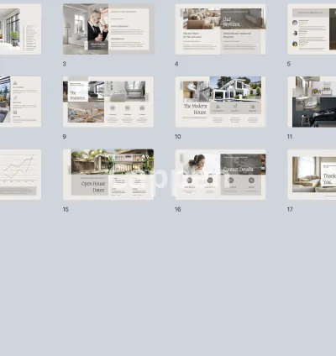Click the slide number label 5
This screenshot has width=336, height=356.
[289, 64]
